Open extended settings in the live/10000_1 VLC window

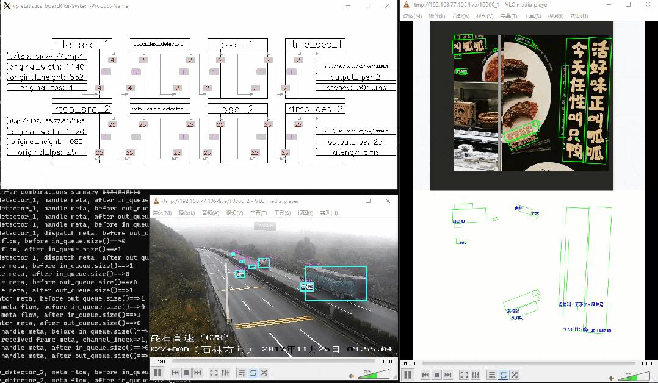coord(475,374)
